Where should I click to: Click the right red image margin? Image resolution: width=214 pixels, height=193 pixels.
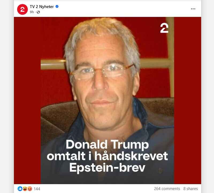click(x=188, y=100)
